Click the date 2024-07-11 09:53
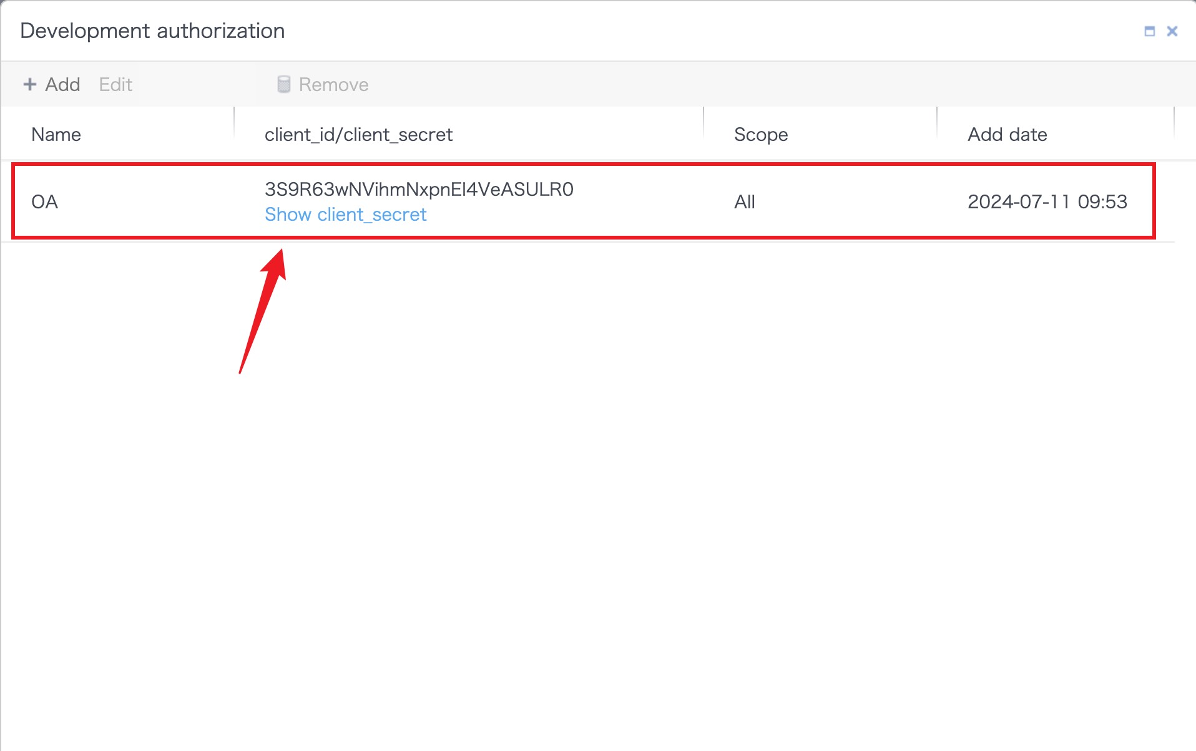Screen dimensions: 1196x751 [1047, 202]
